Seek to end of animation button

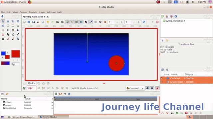[x=67, y=88]
